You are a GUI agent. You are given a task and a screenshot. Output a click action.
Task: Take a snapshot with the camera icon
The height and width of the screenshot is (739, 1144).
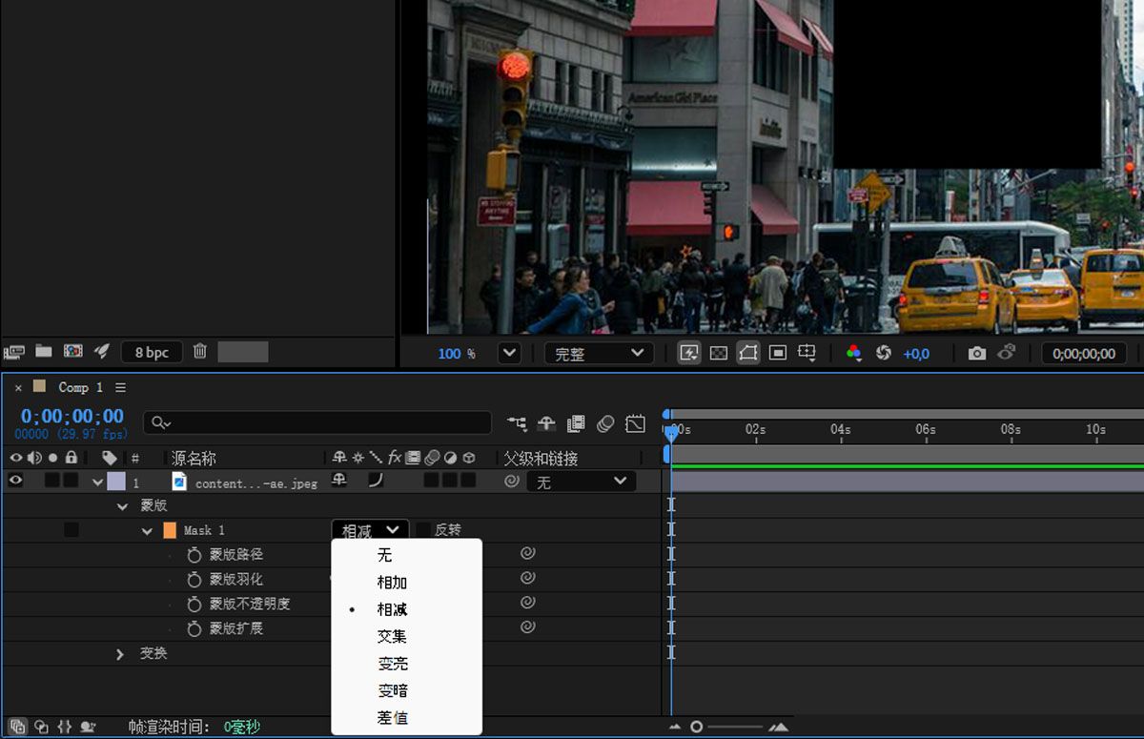(x=977, y=353)
